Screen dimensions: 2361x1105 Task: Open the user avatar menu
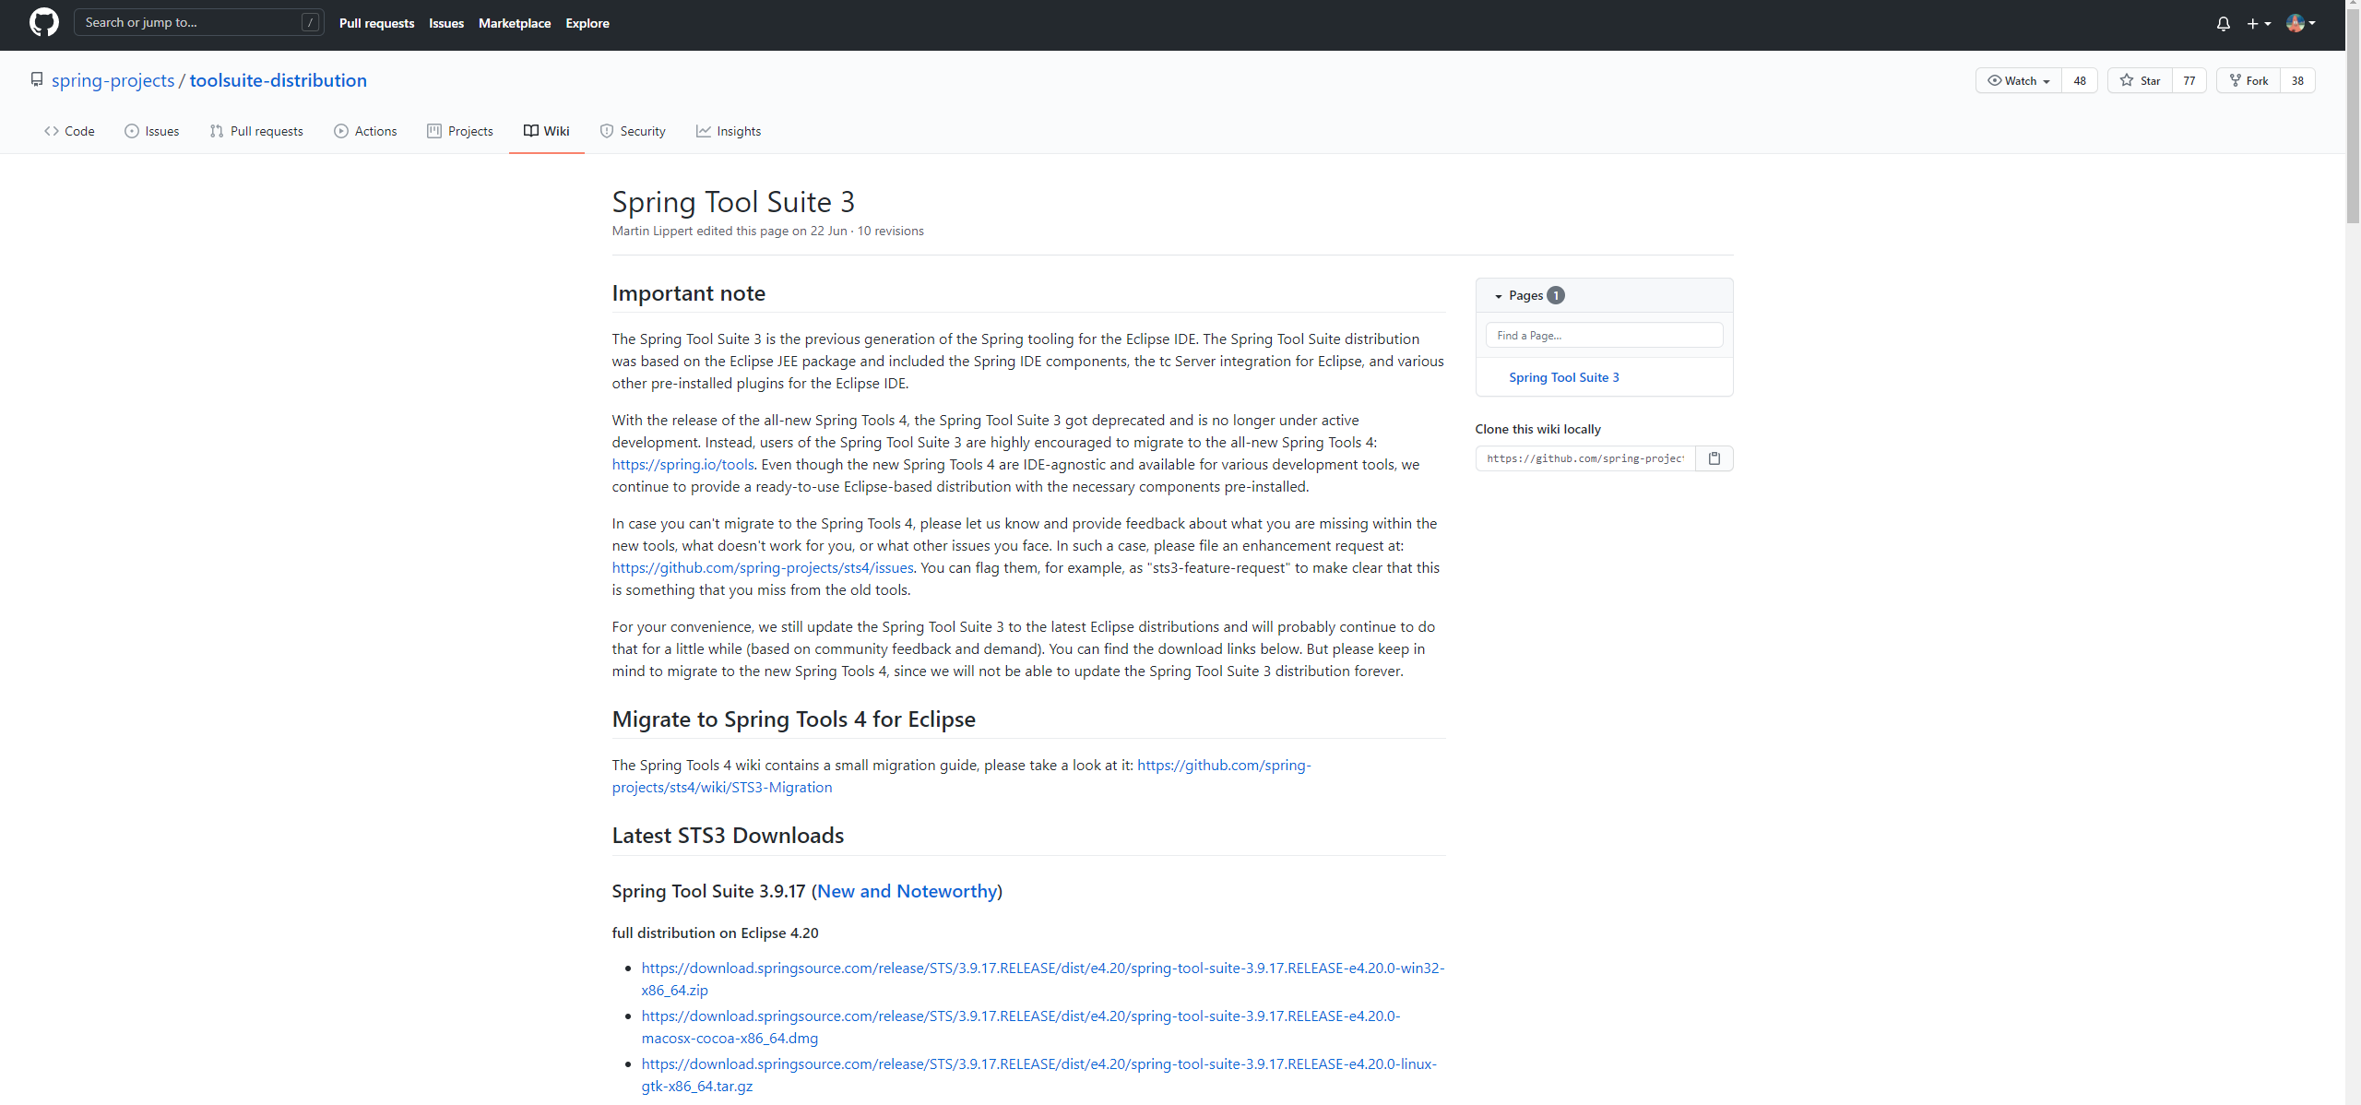pos(2300,24)
